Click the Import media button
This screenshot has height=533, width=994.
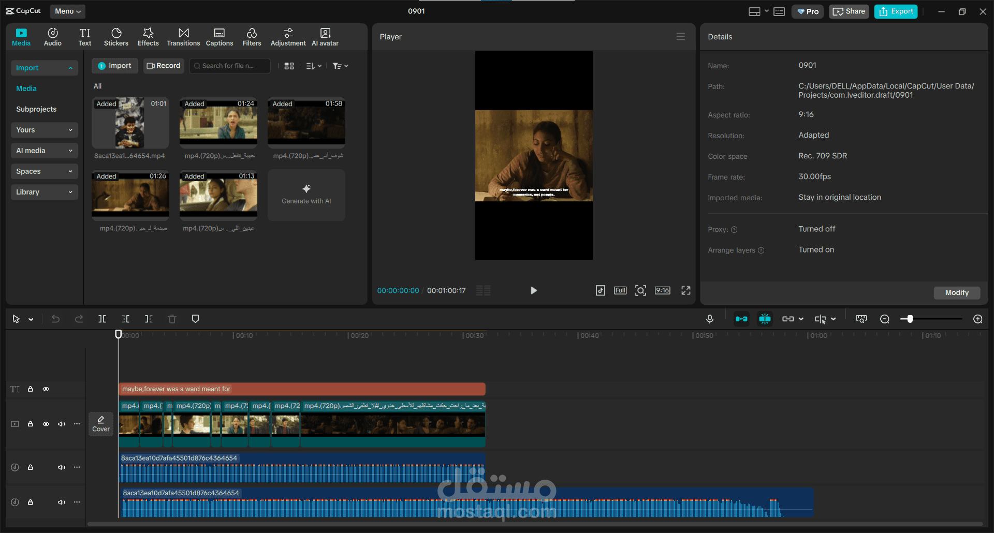115,66
